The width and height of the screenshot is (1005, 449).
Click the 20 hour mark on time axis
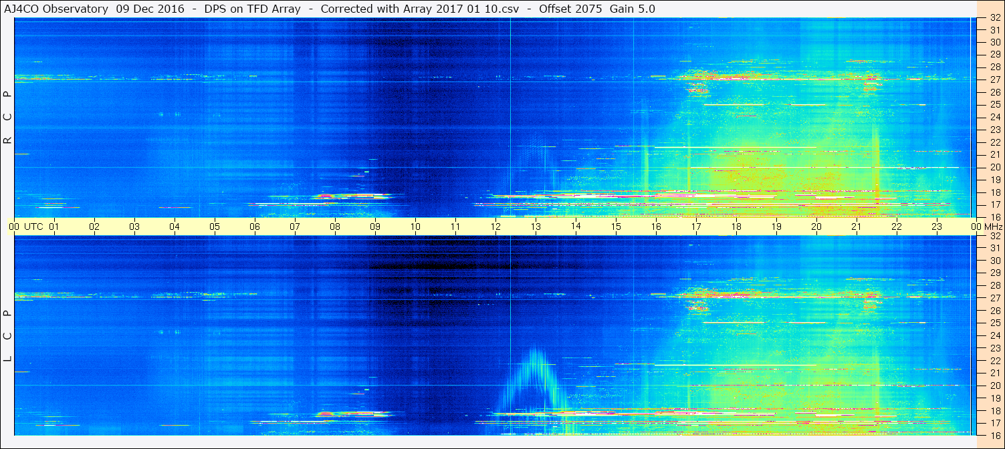pos(816,227)
